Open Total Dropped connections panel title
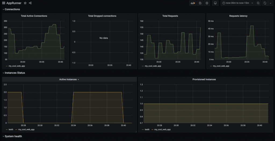Screen dimensions: 275x141 pyautogui.click(x=102, y=16)
